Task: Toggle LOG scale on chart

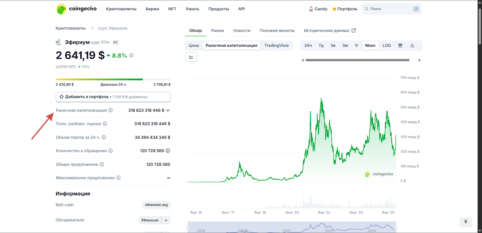Action: point(387,45)
